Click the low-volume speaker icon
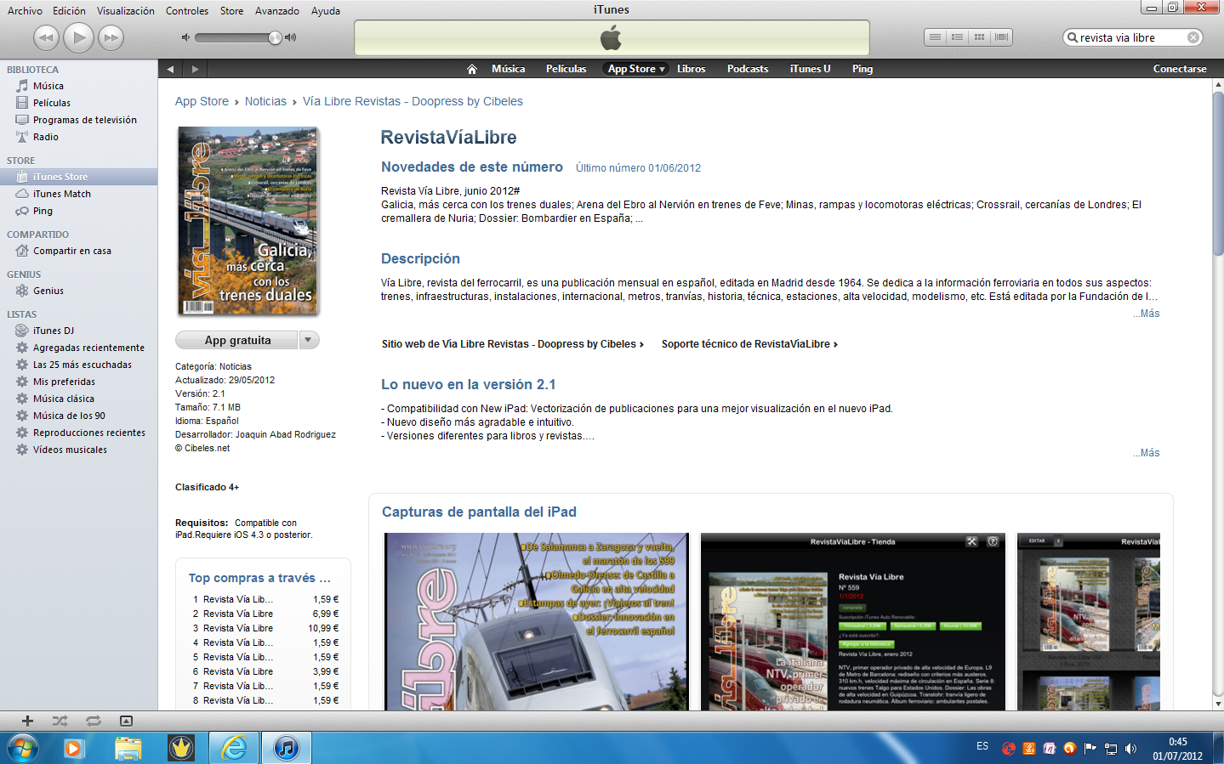This screenshot has width=1224, height=764. pyautogui.click(x=185, y=37)
